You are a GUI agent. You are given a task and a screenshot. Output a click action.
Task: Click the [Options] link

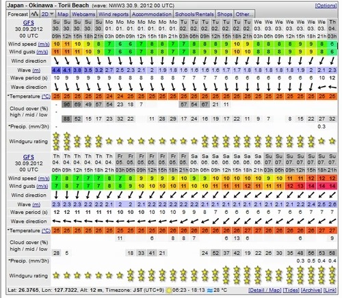tap(326, 5)
